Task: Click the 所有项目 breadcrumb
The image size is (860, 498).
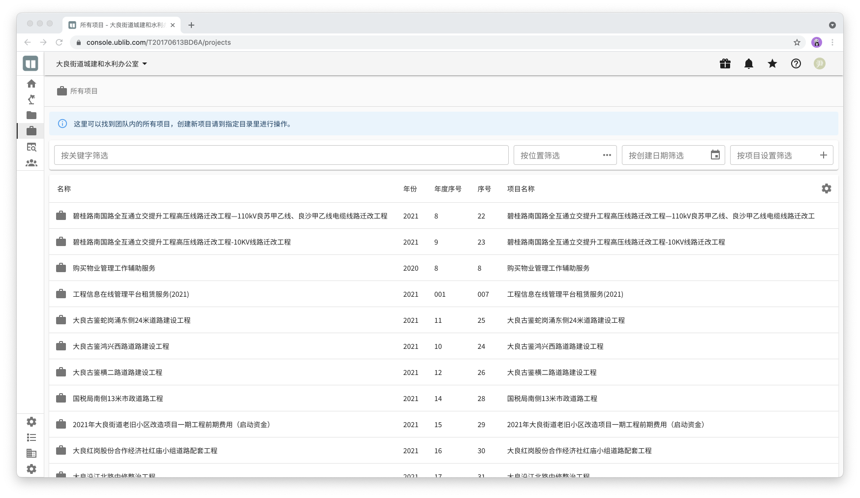Action: [x=84, y=91]
